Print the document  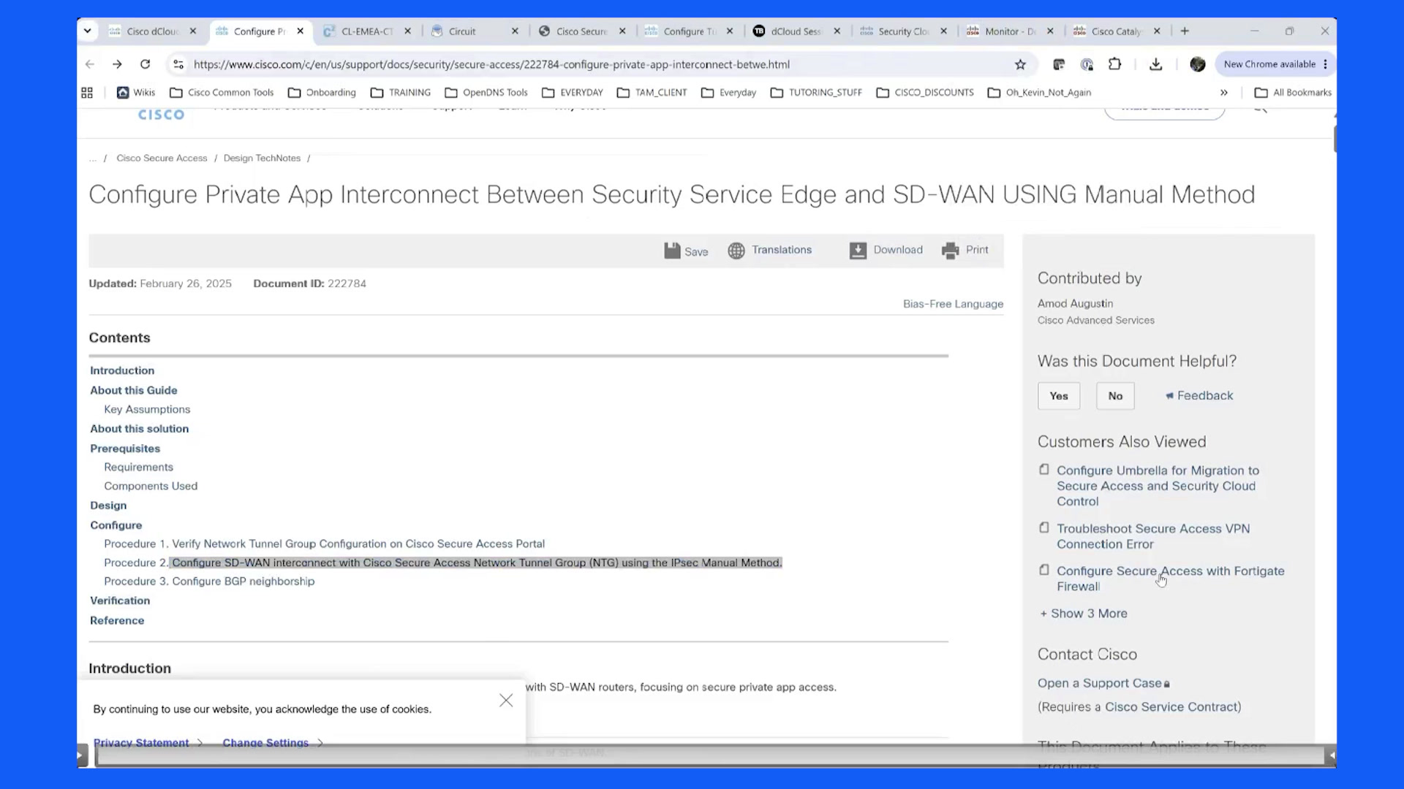[965, 250]
